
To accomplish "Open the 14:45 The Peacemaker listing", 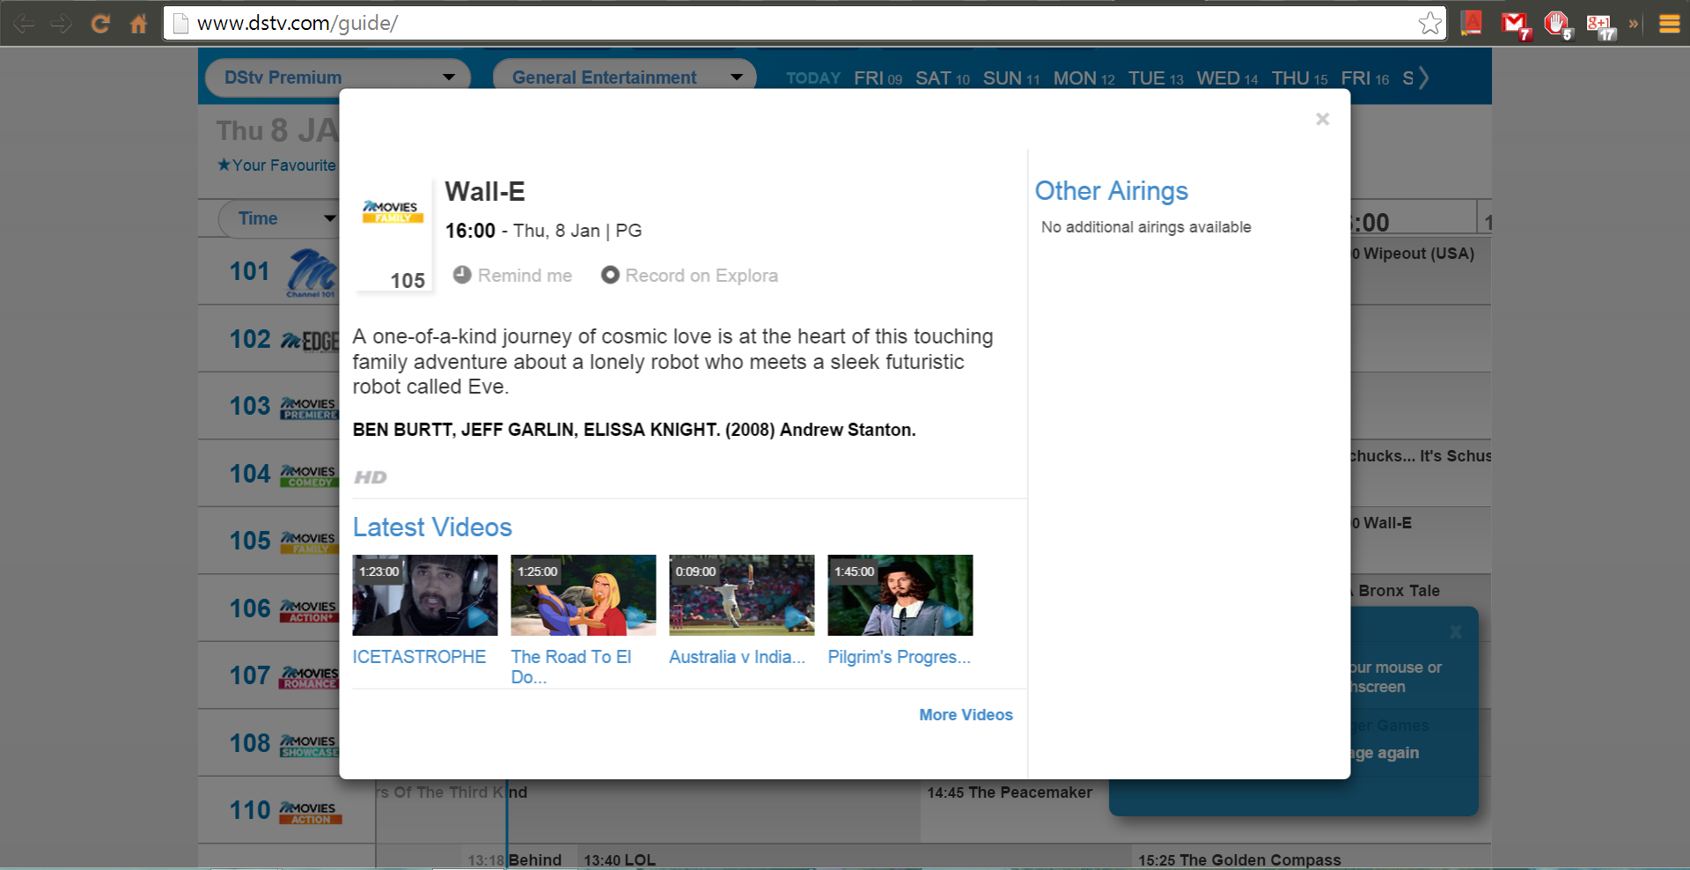I will pos(1010,793).
